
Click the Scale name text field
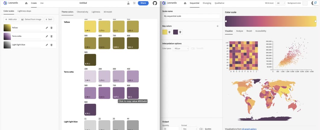click(x=191, y=16)
